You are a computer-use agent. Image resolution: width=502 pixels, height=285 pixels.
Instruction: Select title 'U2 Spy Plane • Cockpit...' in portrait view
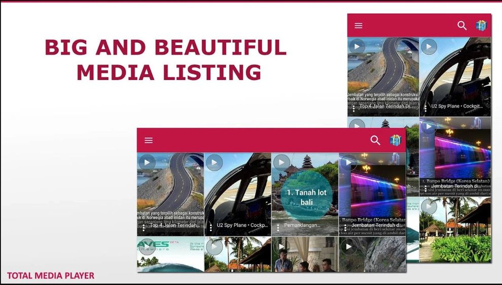(x=457, y=106)
